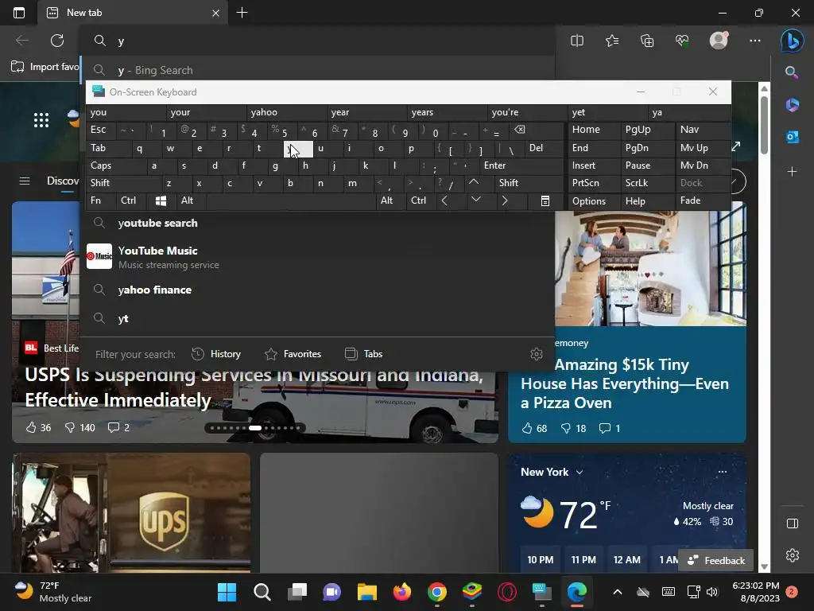The image size is (814, 611).
Task: Open Windows Start button on taskbar
Action: (227, 592)
